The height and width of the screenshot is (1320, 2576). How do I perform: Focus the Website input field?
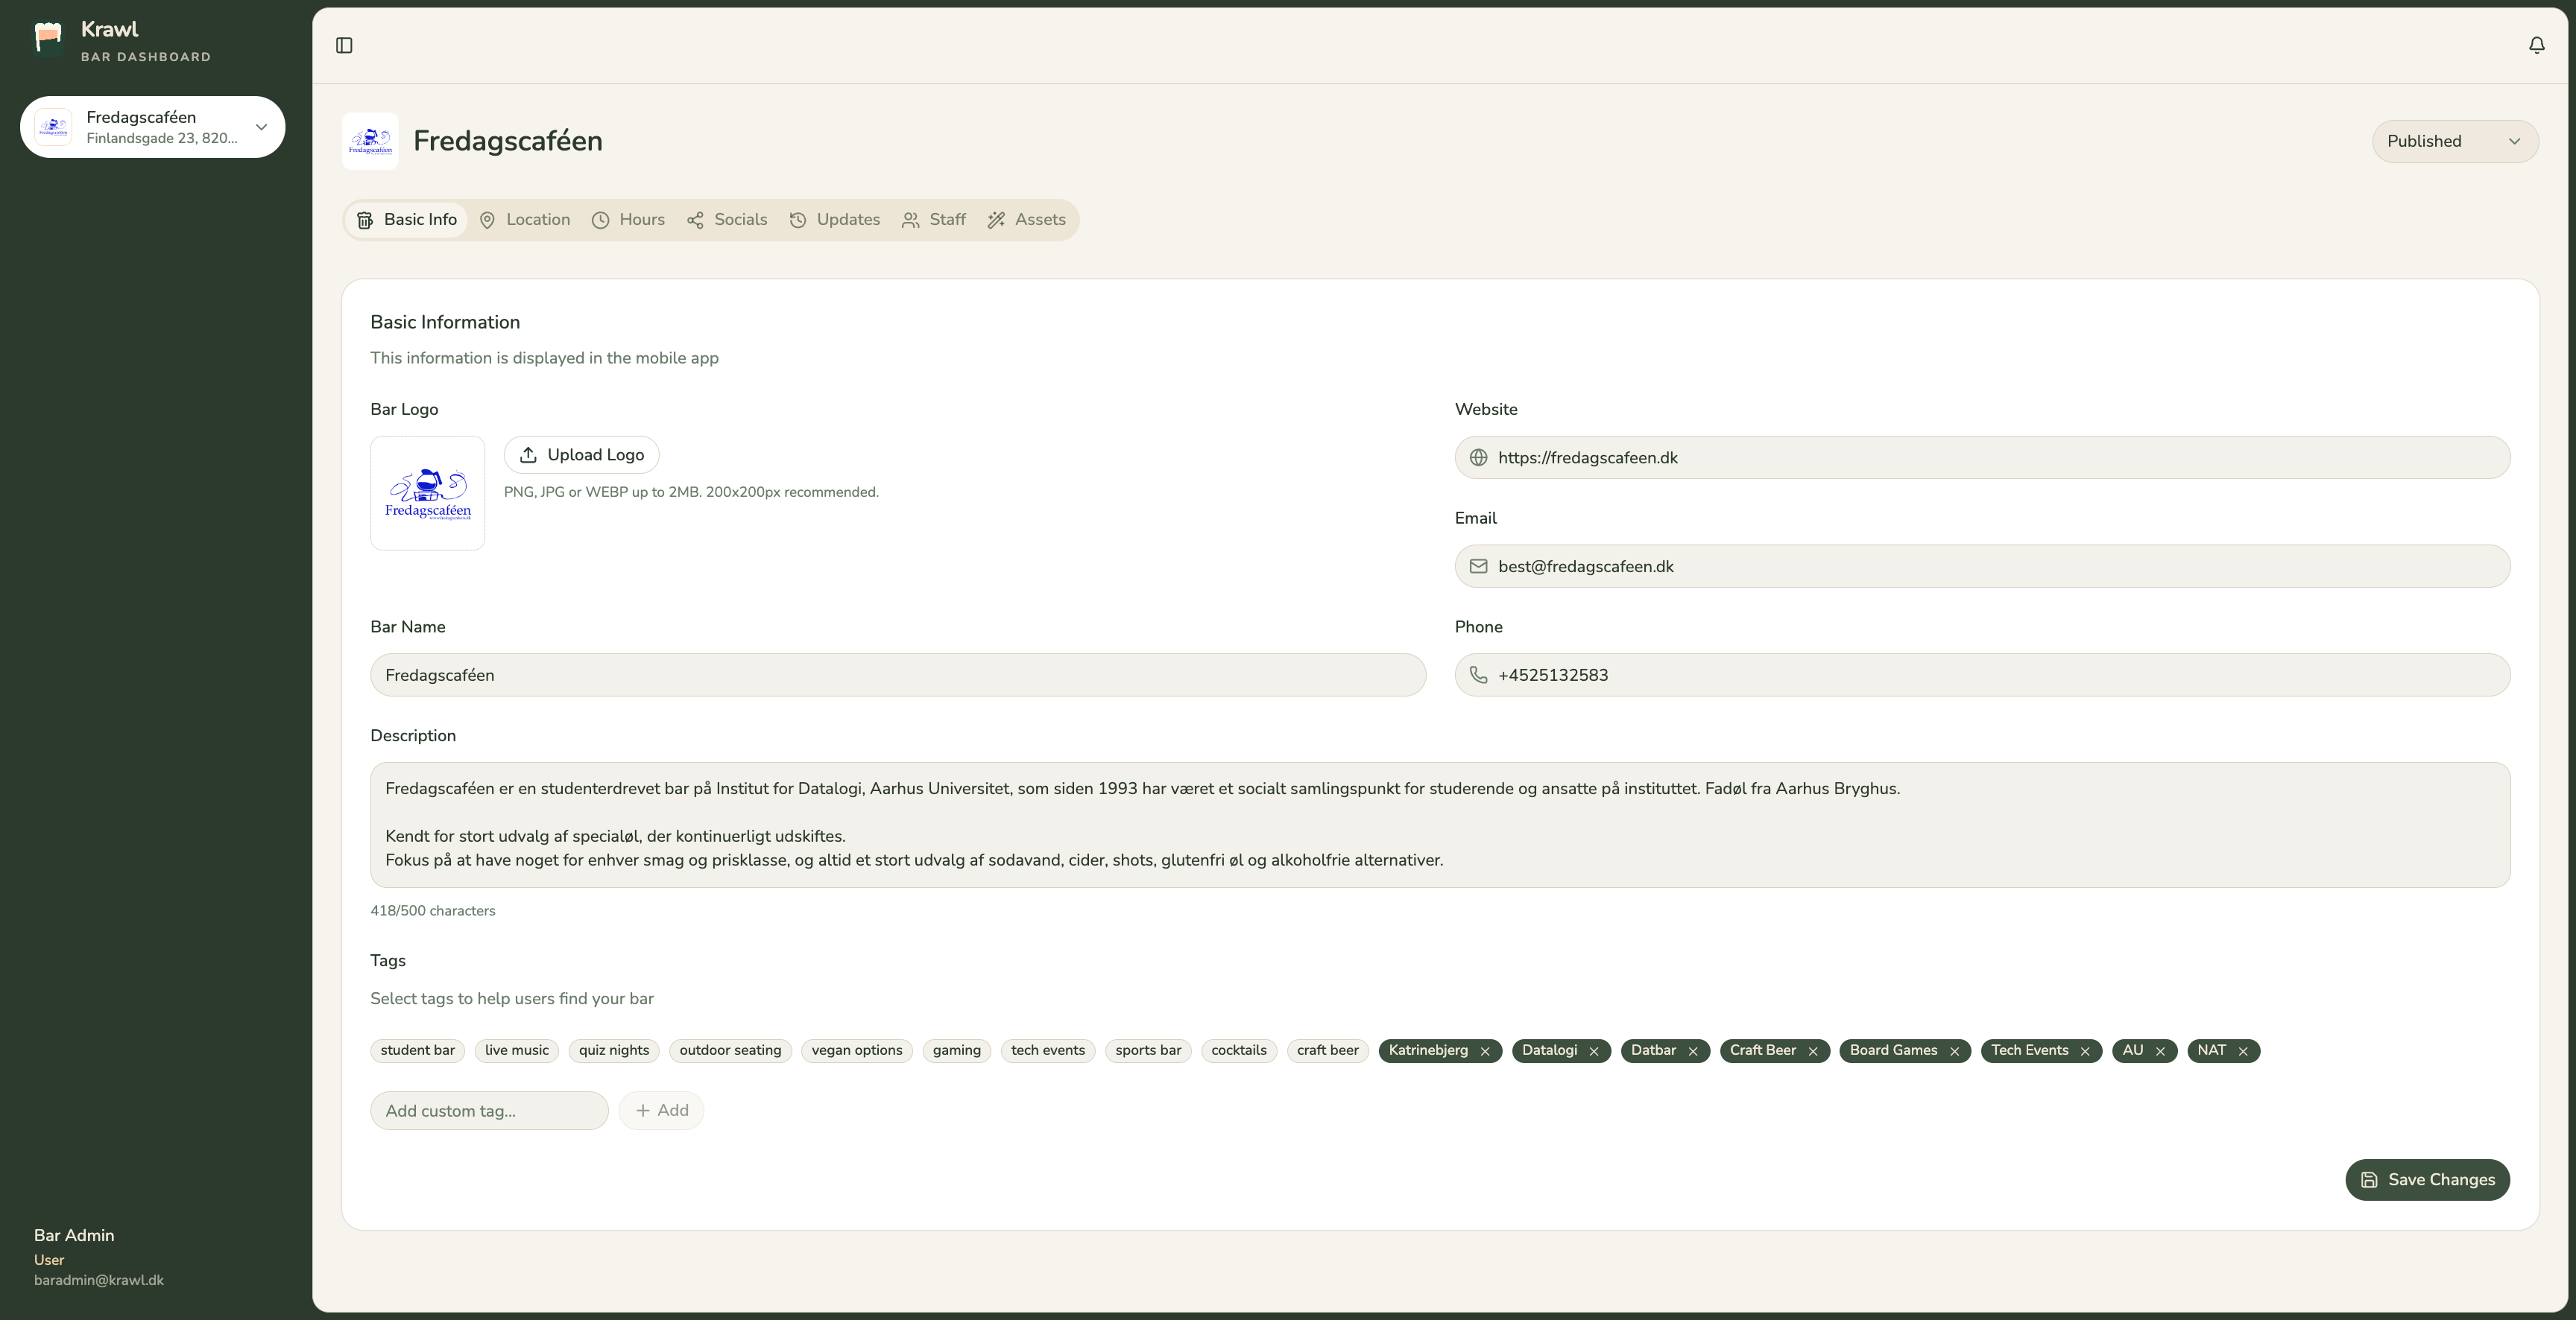(1982, 457)
